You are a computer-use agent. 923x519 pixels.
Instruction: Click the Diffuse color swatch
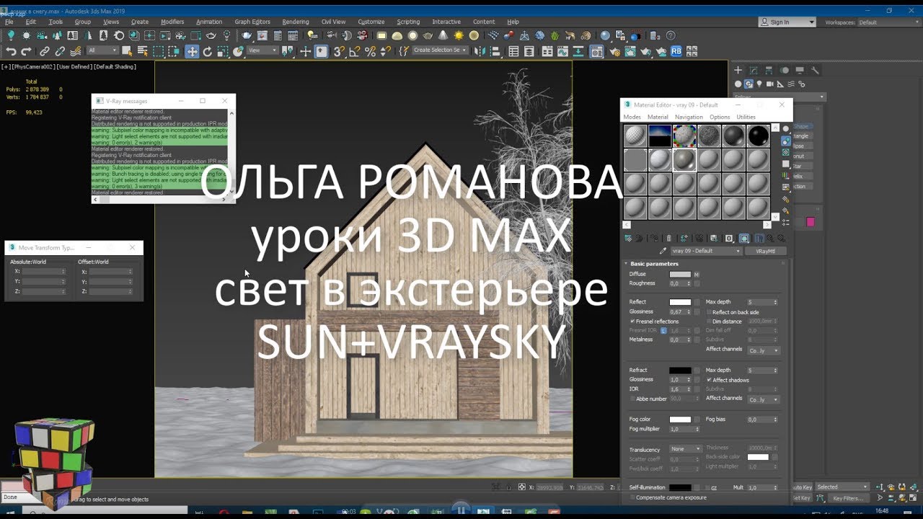click(x=680, y=275)
